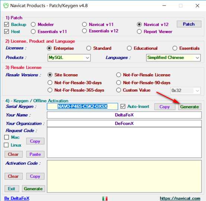Paste into Request Code
Image resolution: width=206 pixels, height=201 pixels.
[x=35, y=154]
